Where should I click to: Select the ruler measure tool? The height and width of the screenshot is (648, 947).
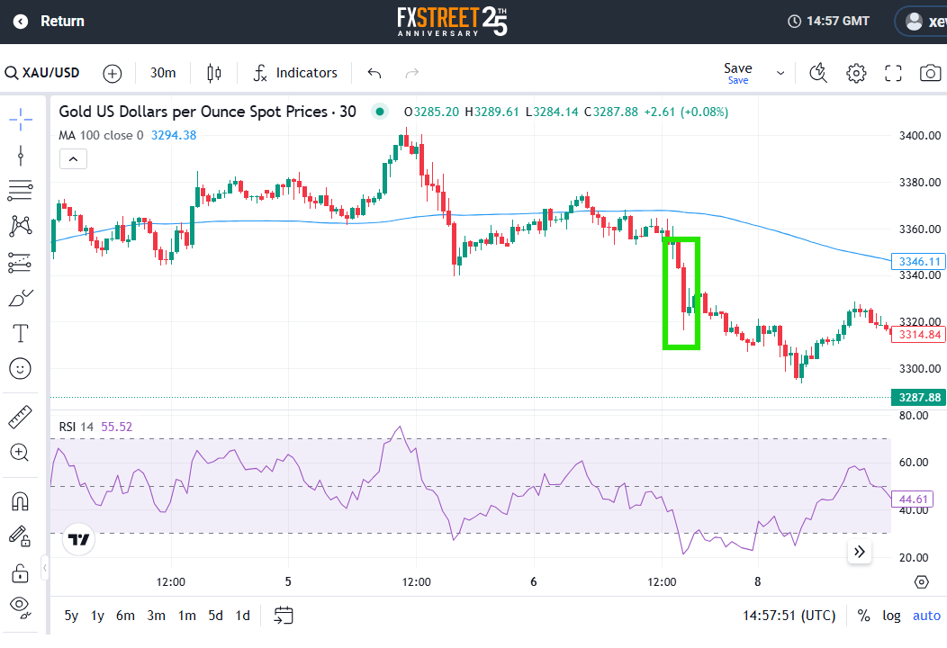click(21, 417)
